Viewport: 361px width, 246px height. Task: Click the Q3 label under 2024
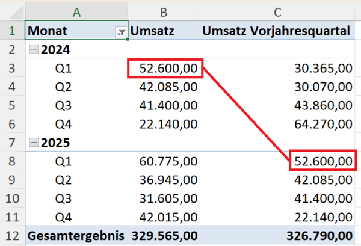[x=63, y=106]
